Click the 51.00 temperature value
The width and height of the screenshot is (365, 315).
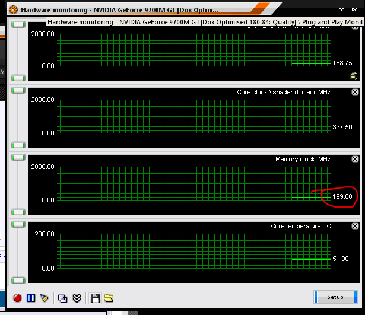(341, 259)
